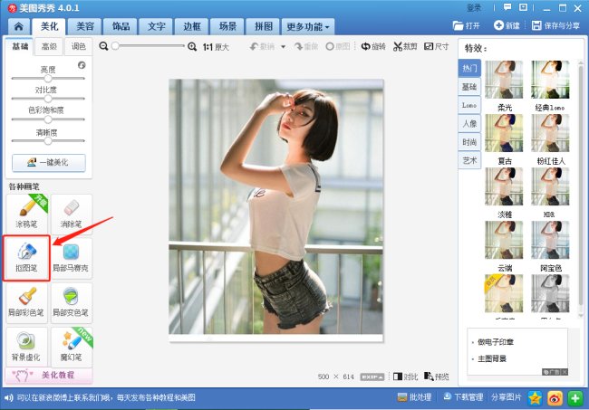Open the 更多功能 dropdown menu
The width and height of the screenshot is (589, 410).
308,26
